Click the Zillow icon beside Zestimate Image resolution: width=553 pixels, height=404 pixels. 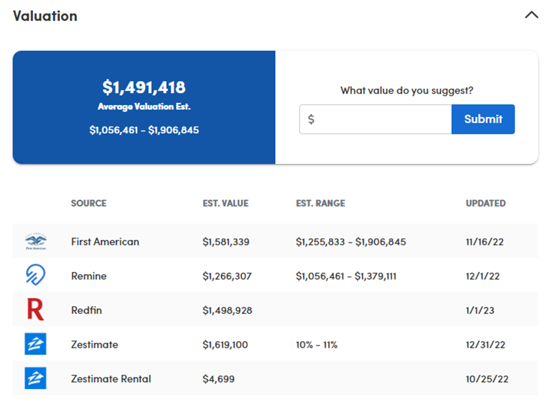36,345
